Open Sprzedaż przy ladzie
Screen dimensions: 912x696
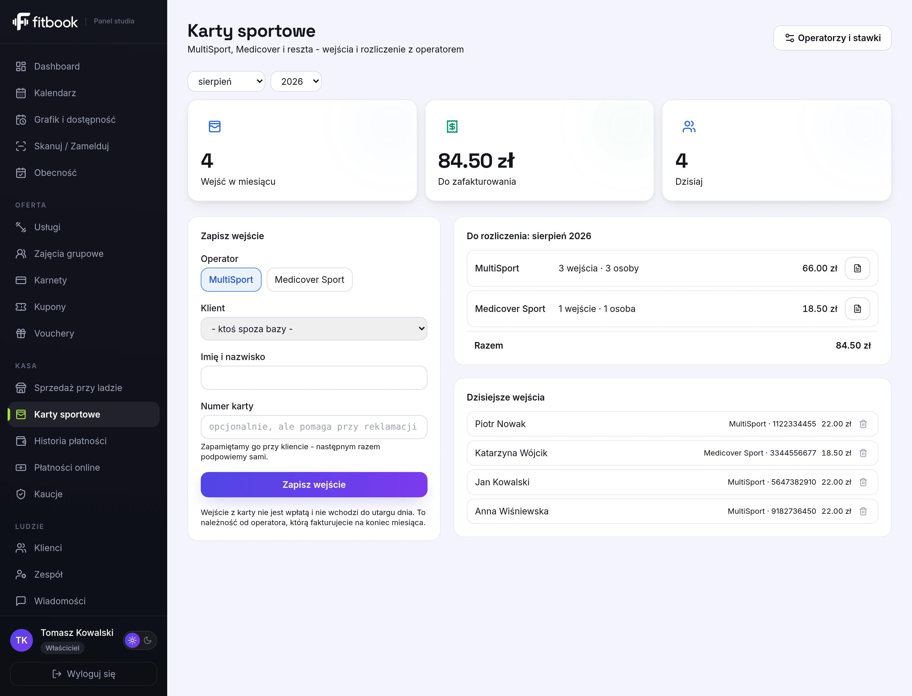click(84, 388)
